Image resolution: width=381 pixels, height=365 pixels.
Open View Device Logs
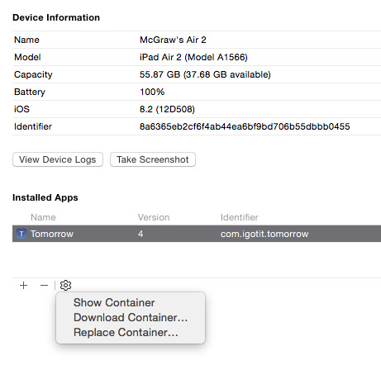(x=58, y=159)
